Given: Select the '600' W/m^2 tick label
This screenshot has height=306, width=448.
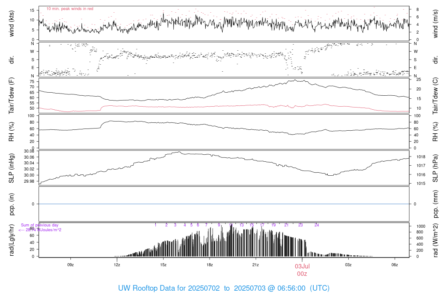Looking at the screenshot, I should pos(420,238).
